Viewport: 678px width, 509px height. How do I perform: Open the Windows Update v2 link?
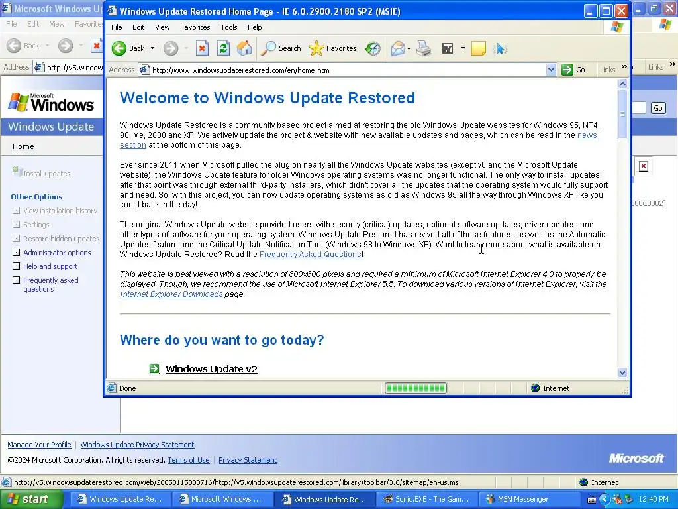[211, 368]
